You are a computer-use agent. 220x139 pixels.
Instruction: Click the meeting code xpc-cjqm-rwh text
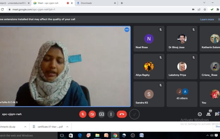pos(12,114)
